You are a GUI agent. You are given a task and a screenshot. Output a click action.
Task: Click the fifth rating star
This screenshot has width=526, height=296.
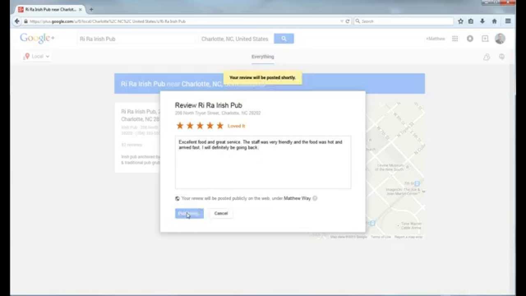(220, 126)
